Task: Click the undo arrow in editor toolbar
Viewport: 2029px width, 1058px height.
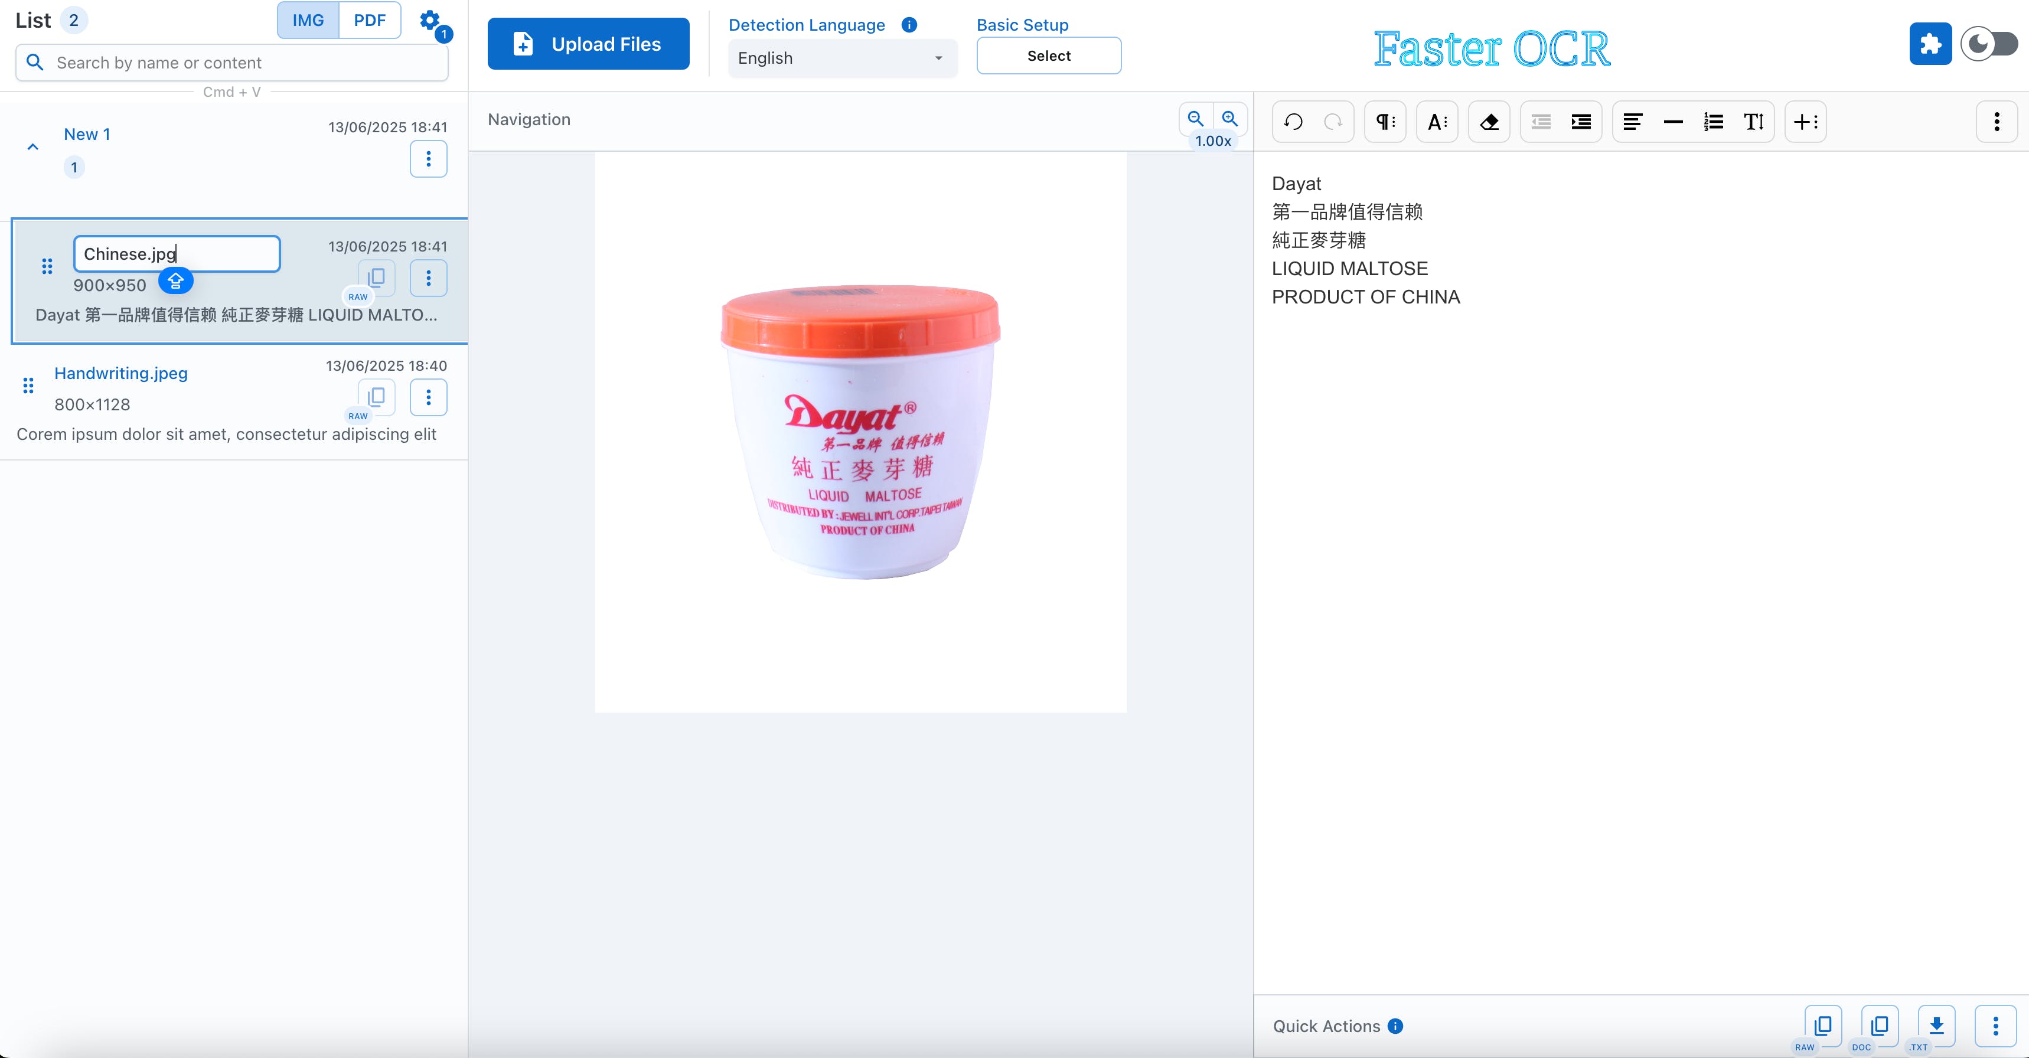Action: pyautogui.click(x=1293, y=122)
